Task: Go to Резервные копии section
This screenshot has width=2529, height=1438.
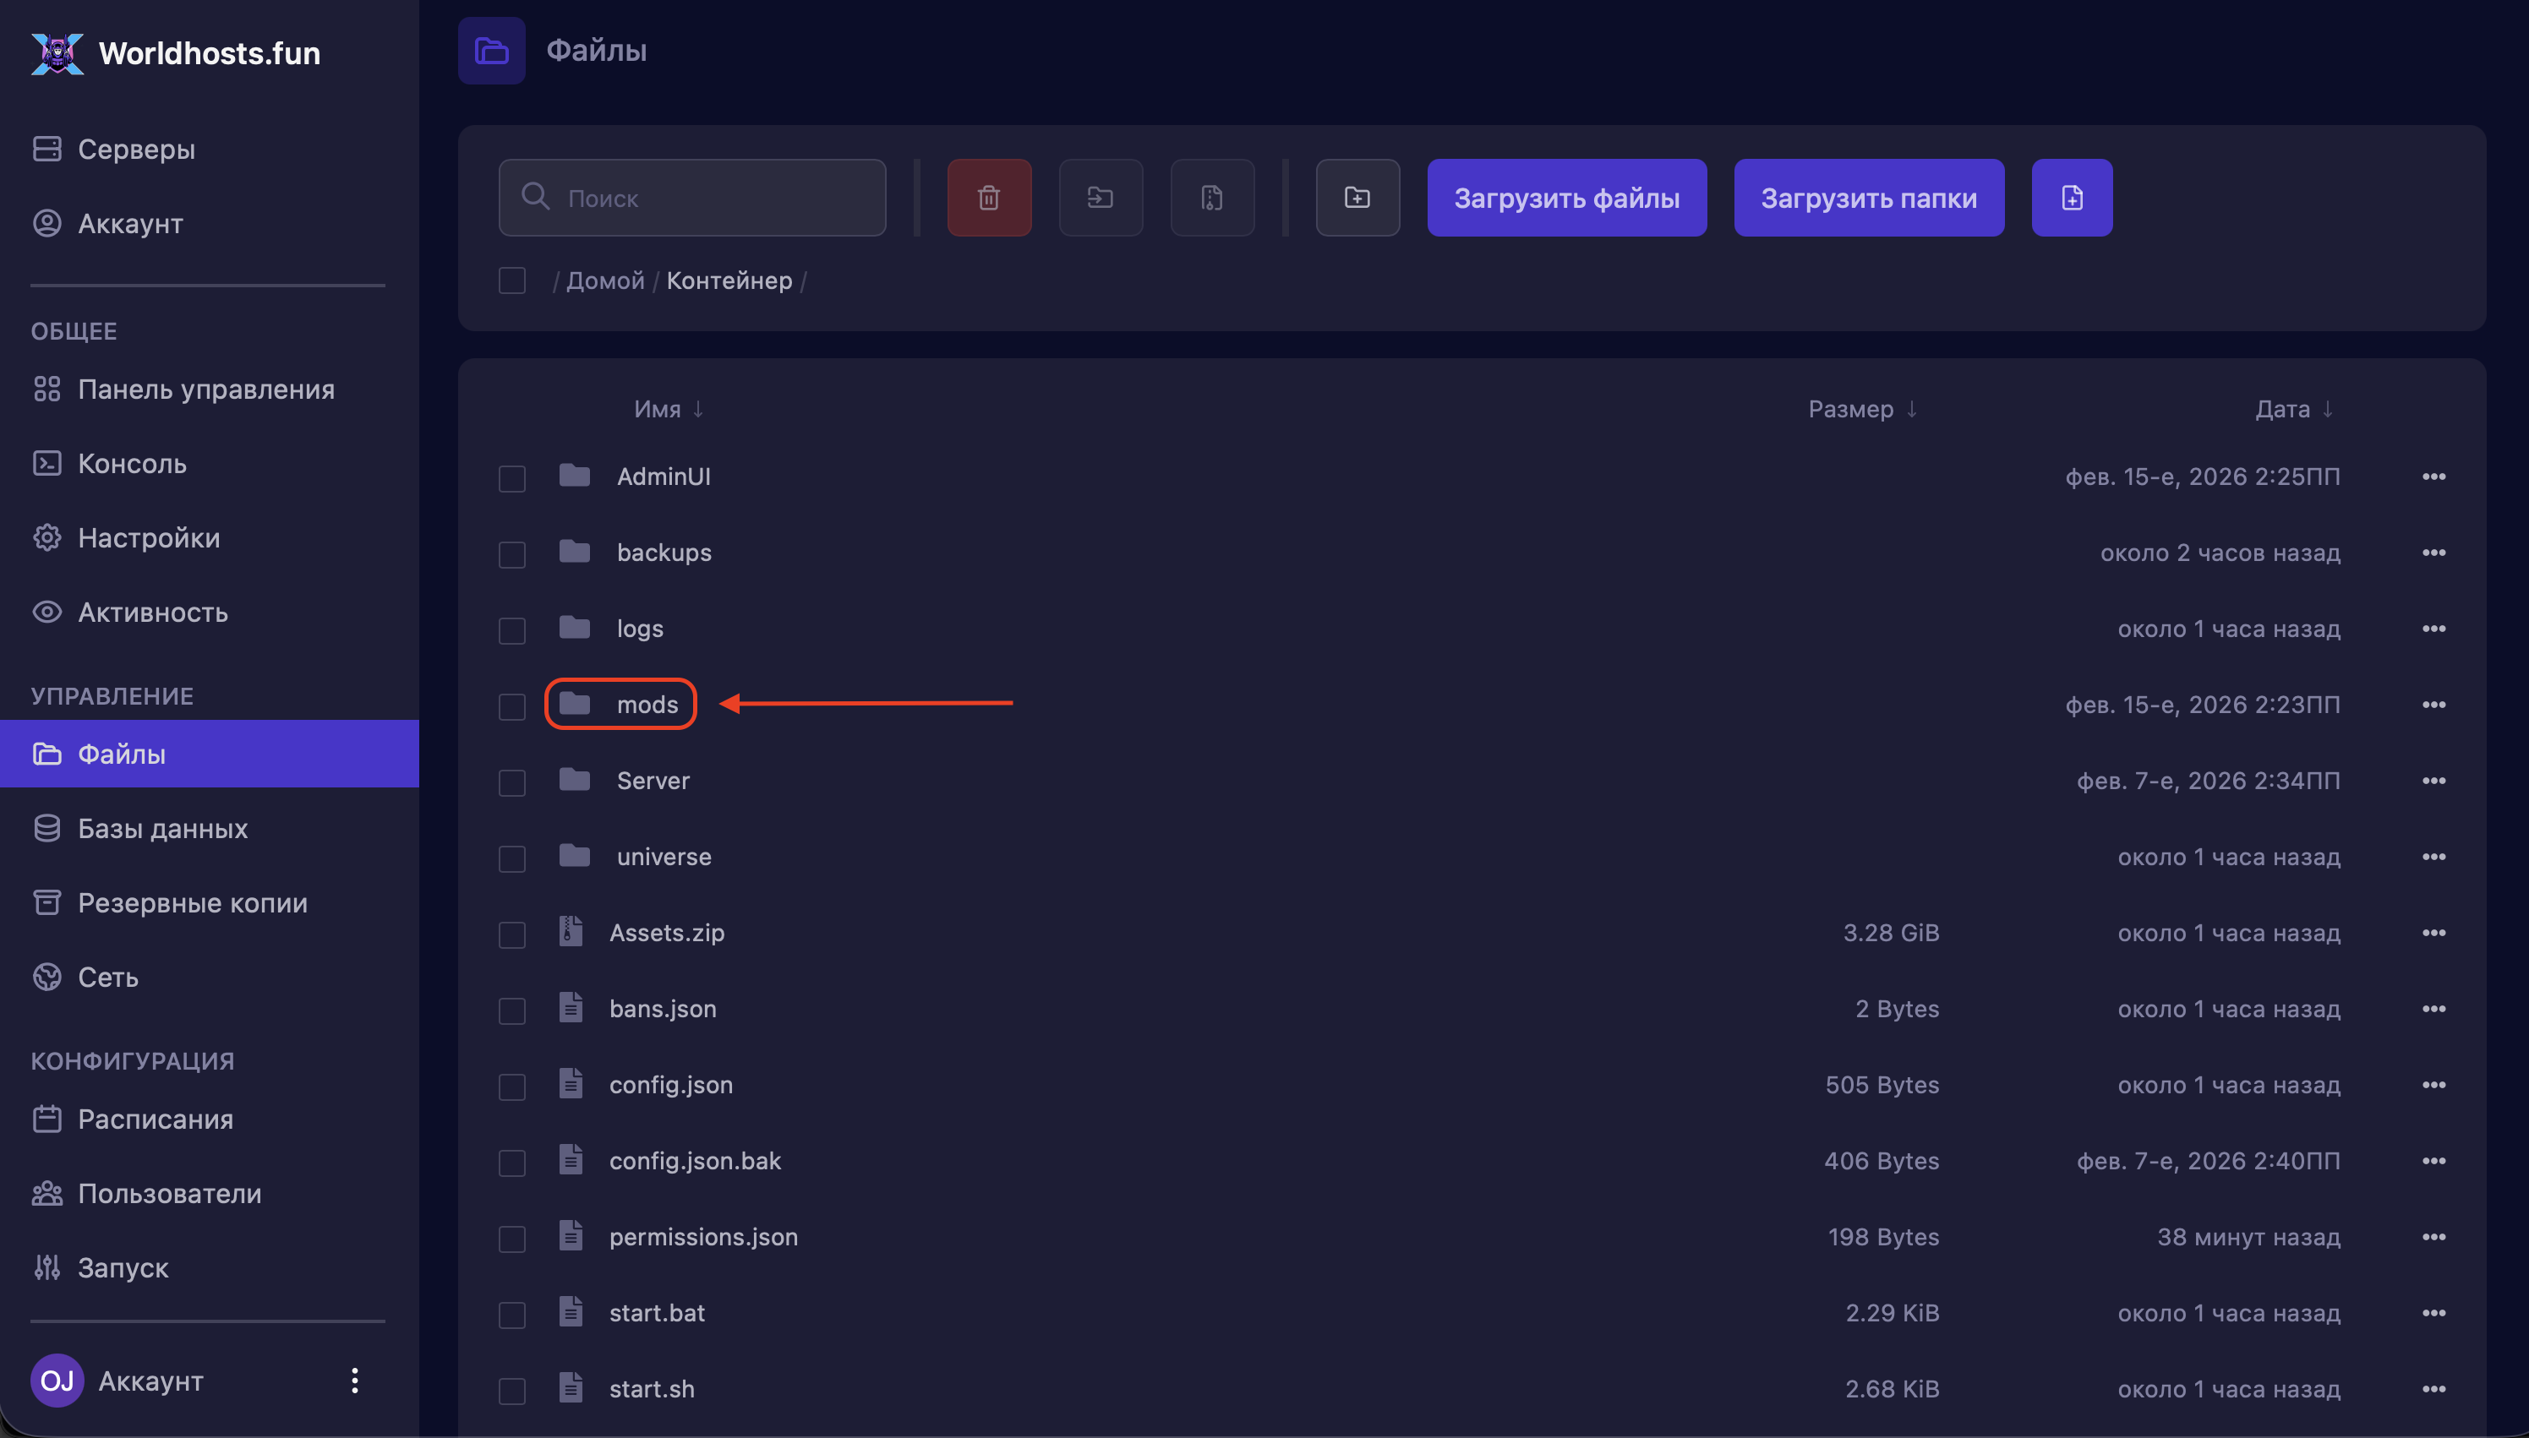Action: (192, 902)
